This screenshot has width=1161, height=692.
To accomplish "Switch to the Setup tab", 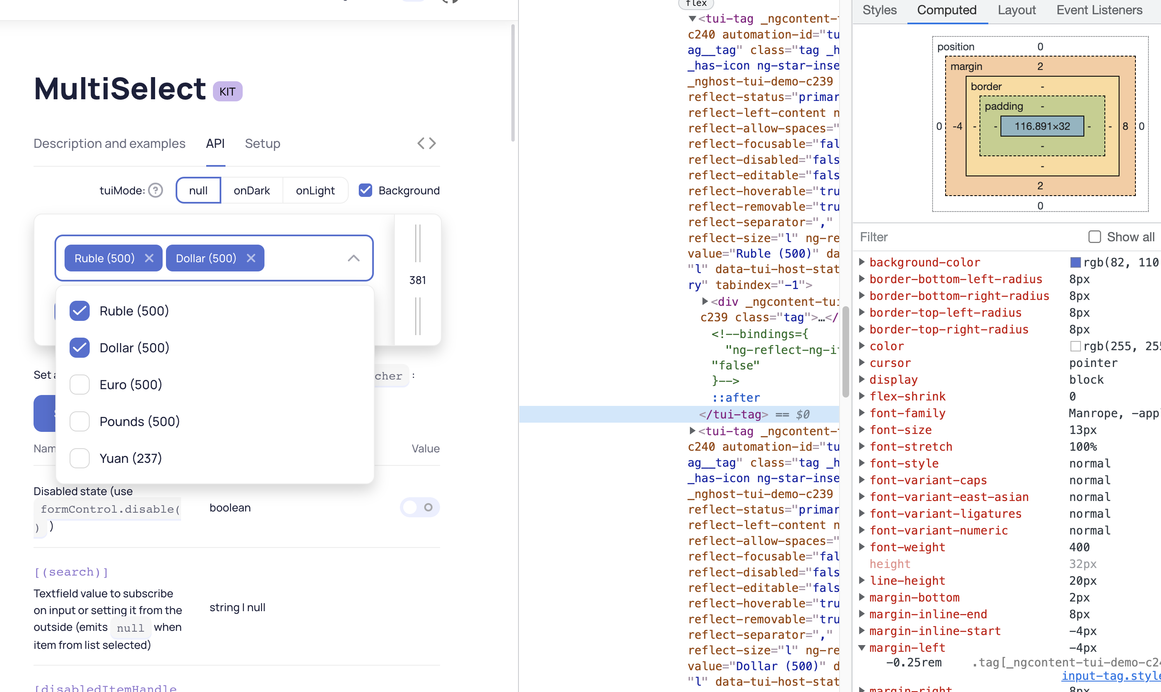I will point(263,143).
